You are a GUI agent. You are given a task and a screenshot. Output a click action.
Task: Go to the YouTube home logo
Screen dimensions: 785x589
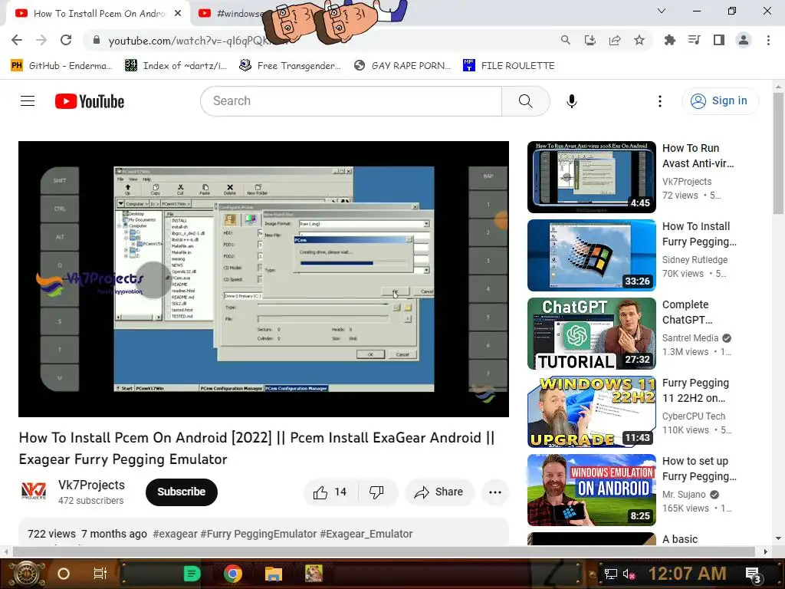click(90, 101)
